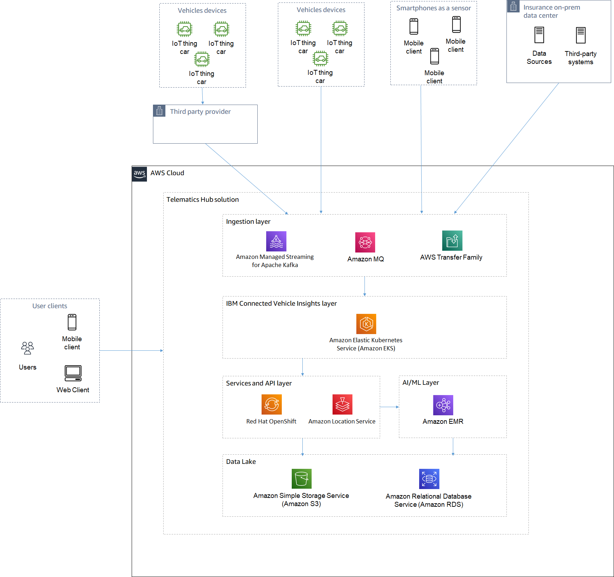Click the "Data Sources" text label
This screenshot has height=577, width=614.
click(x=539, y=57)
